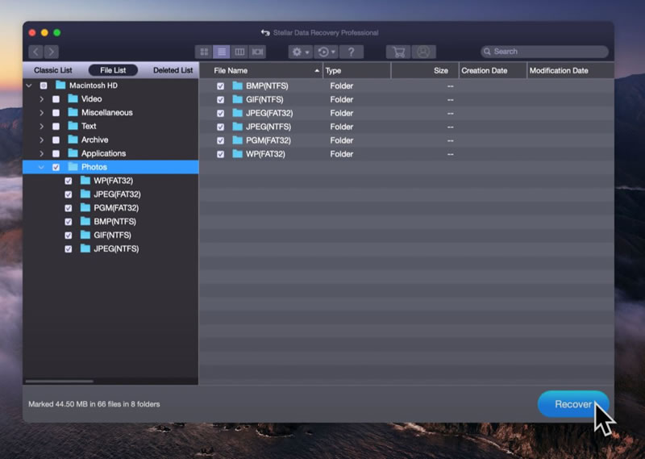This screenshot has height=459, width=645.
Task: Expand the Applications folder
Action: (x=42, y=153)
